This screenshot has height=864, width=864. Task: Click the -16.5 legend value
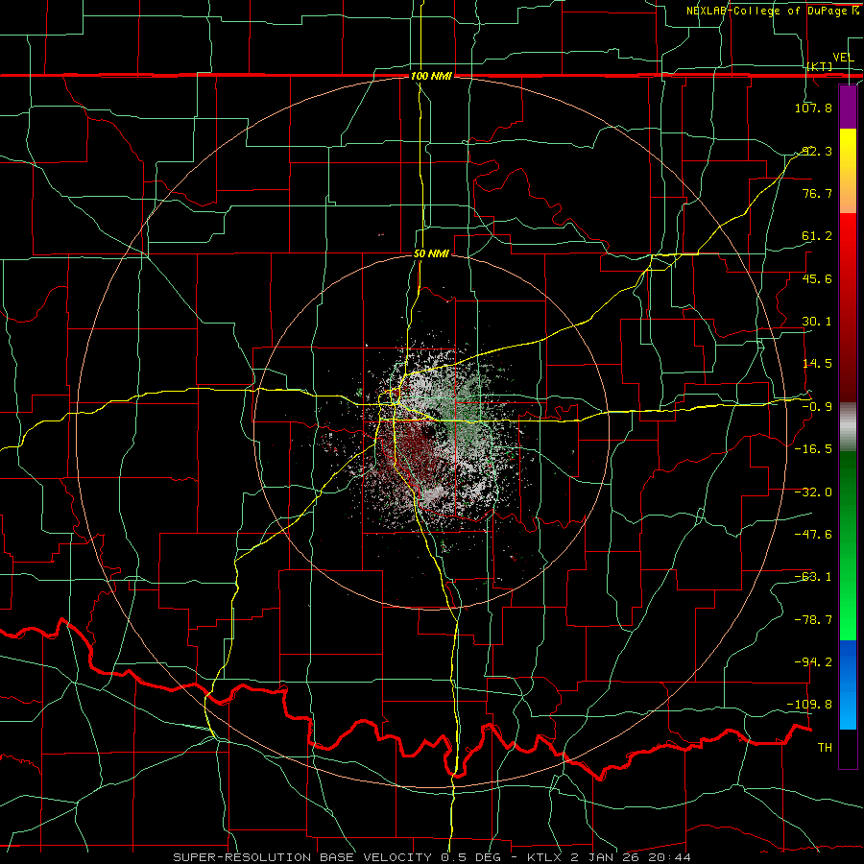click(x=813, y=449)
